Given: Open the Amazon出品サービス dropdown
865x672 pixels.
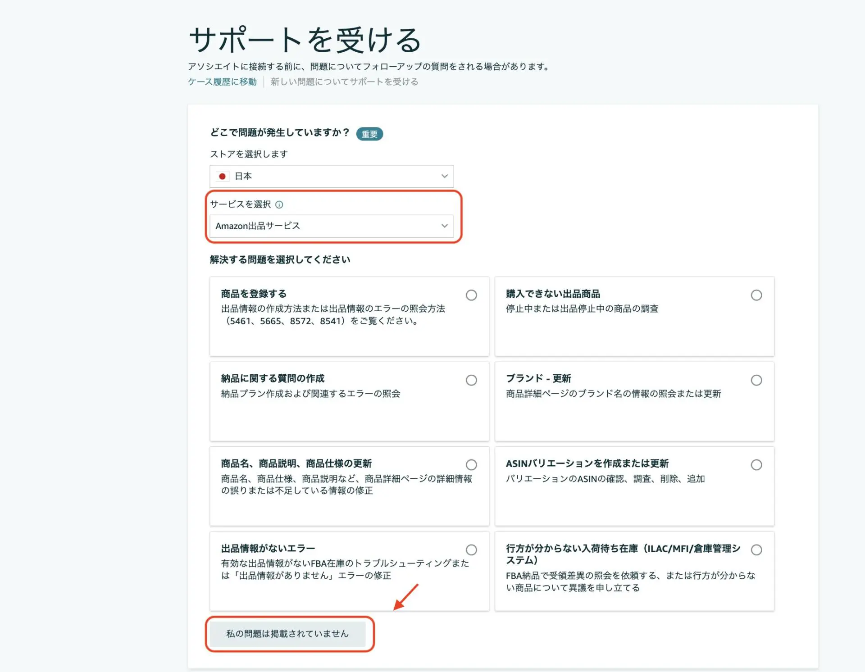Looking at the screenshot, I should pyautogui.click(x=332, y=226).
